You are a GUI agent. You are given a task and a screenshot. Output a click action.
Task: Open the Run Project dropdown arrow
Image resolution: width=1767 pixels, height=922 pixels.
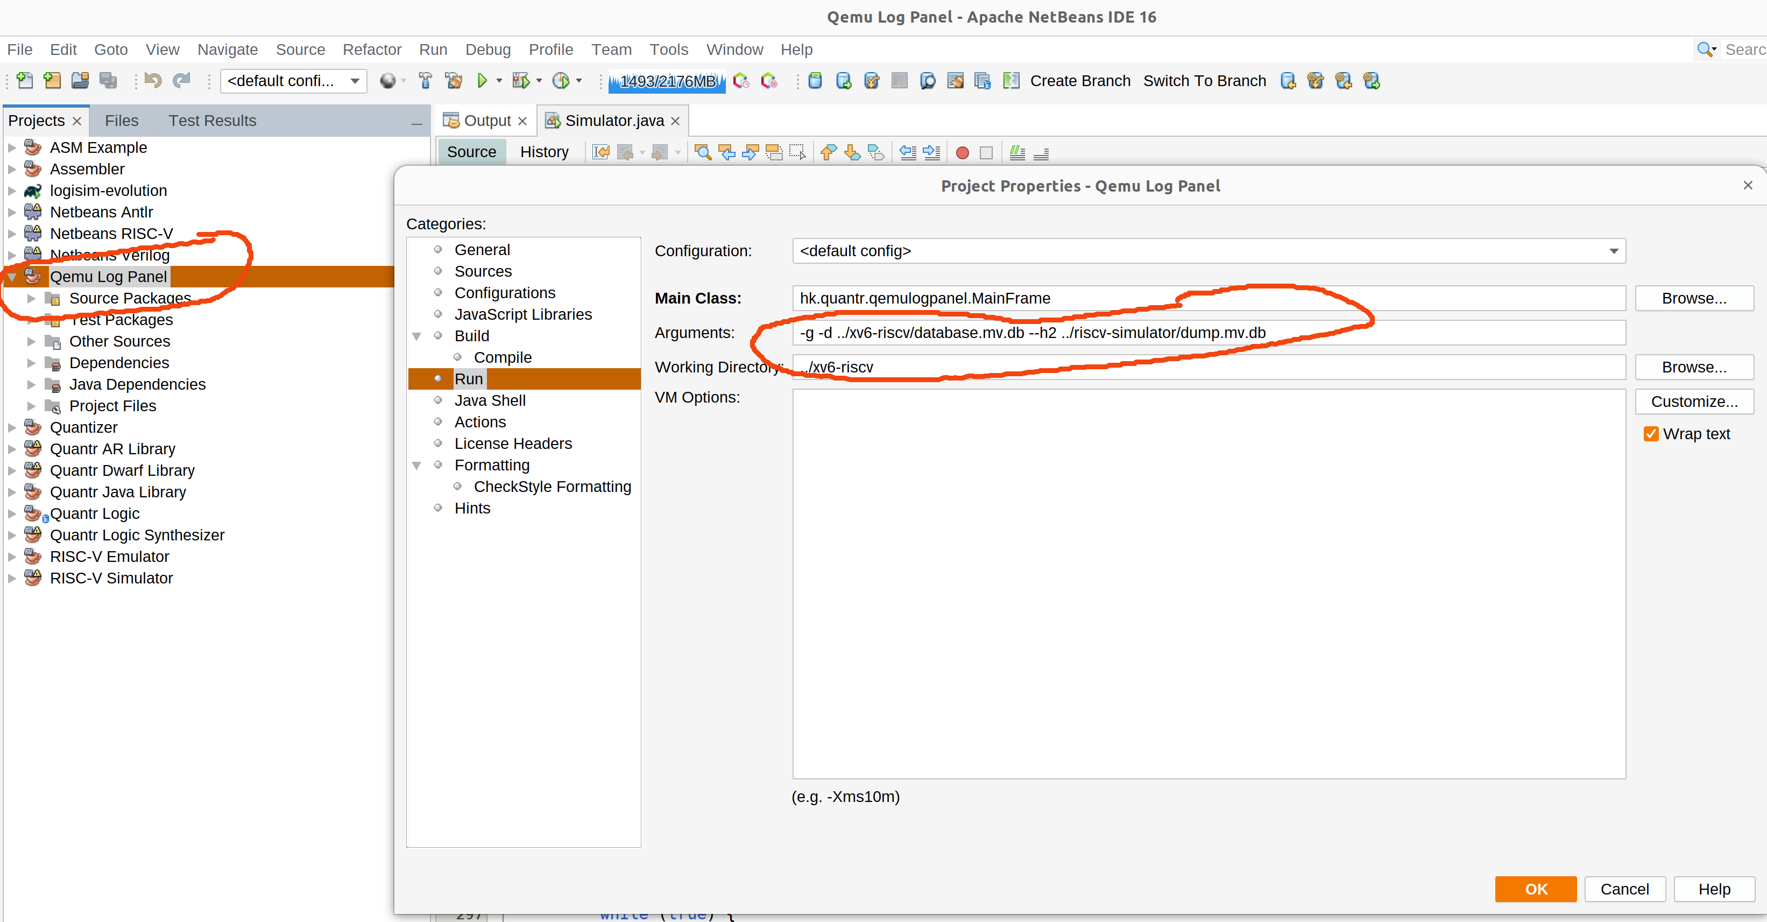click(x=499, y=81)
